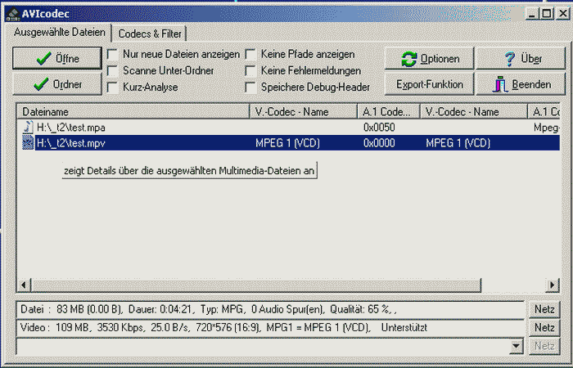Viewport: 573px width, 368px height.
Task: Open the Ausgewählte Dateien tab
Action: (60, 33)
